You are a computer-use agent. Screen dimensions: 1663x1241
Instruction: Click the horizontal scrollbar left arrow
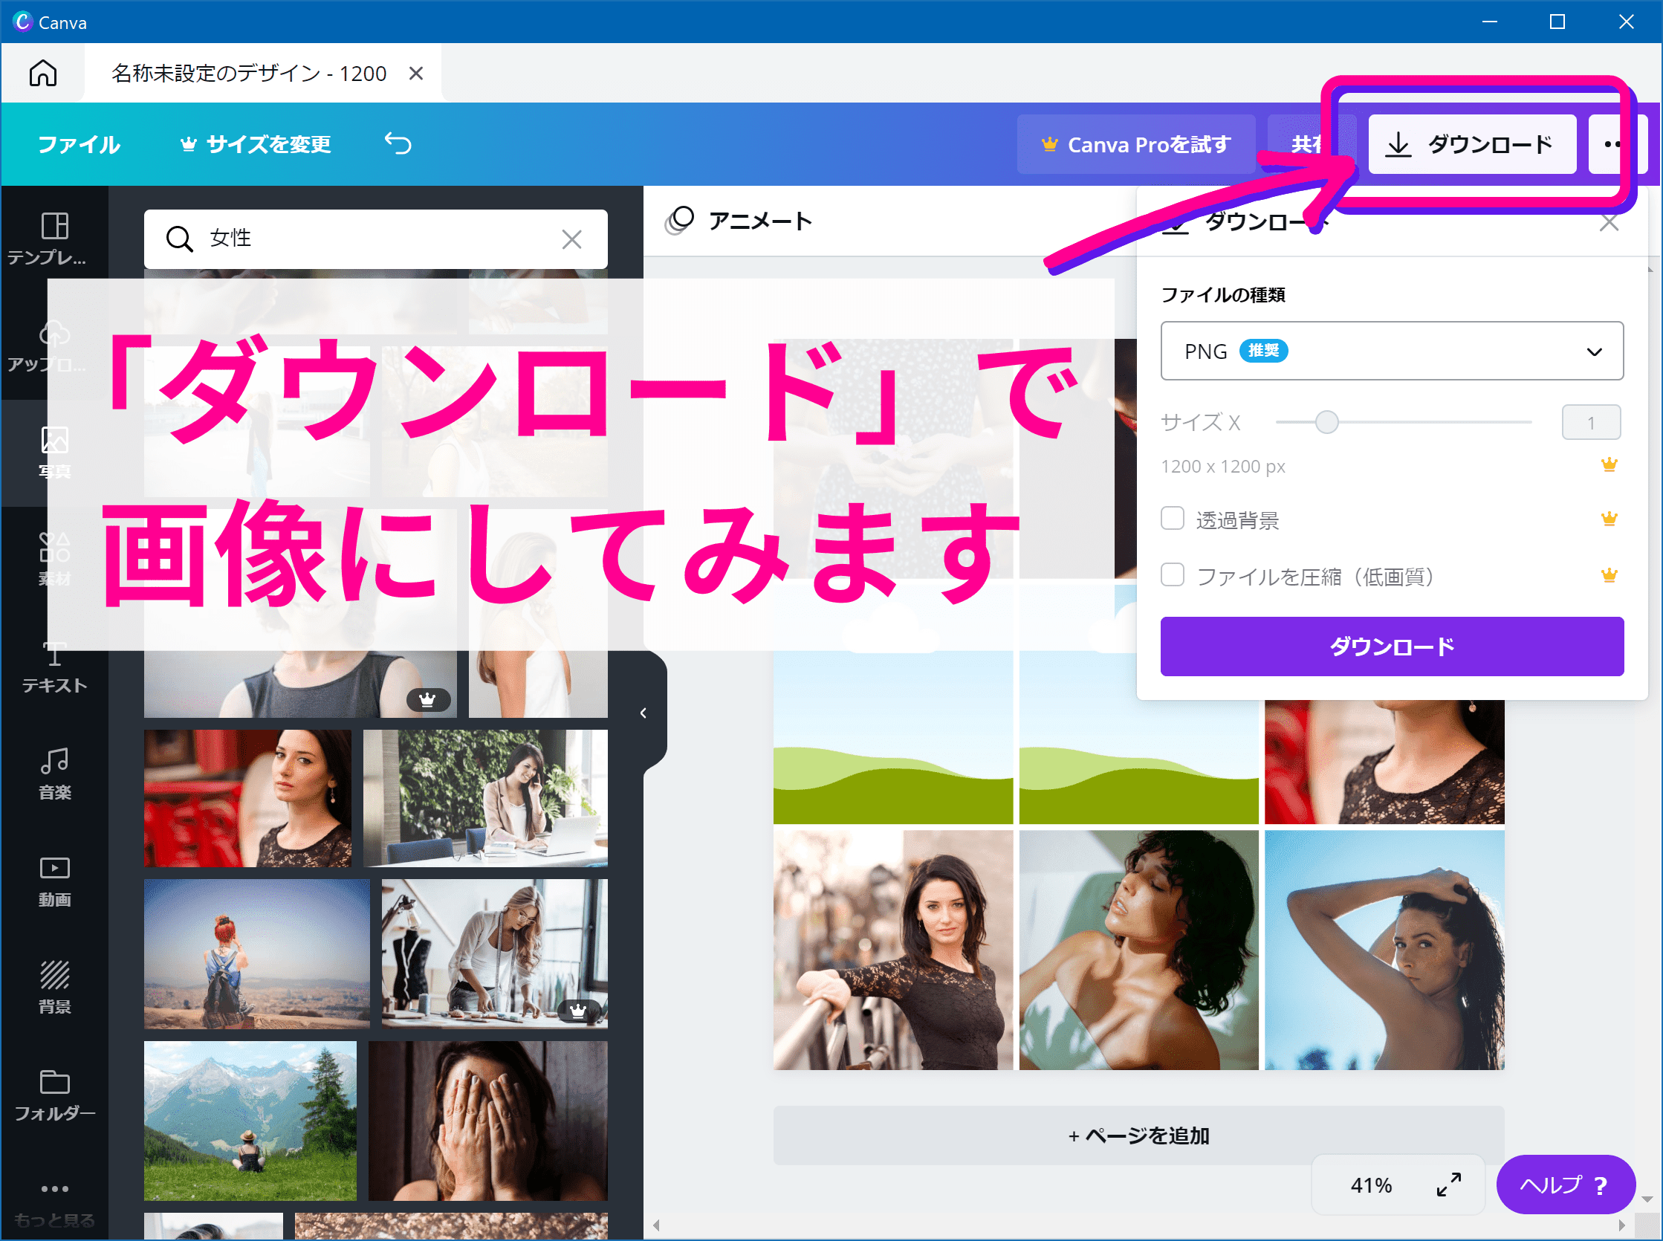pyautogui.click(x=655, y=1225)
